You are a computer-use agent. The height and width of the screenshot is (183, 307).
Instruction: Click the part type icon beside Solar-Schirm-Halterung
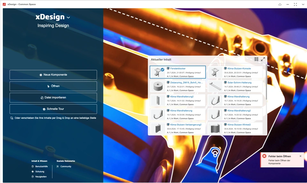pos(225,83)
